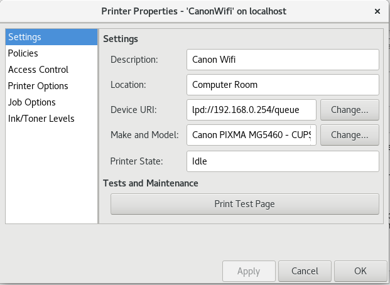Confirm the dialog with OK
Screen dimensions: 390x285
pyautogui.click(x=360, y=271)
